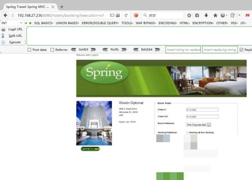Click the HackBar URL text area
This screenshot has height=180, width=252.
click(x=139, y=36)
